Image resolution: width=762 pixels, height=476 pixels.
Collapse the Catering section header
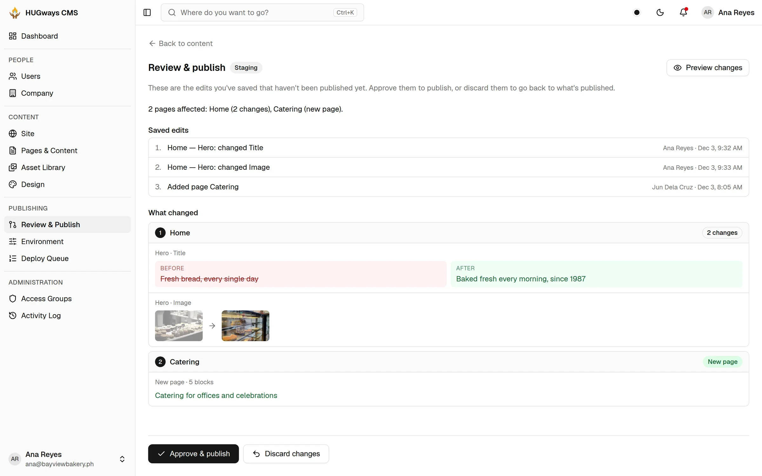(x=448, y=362)
